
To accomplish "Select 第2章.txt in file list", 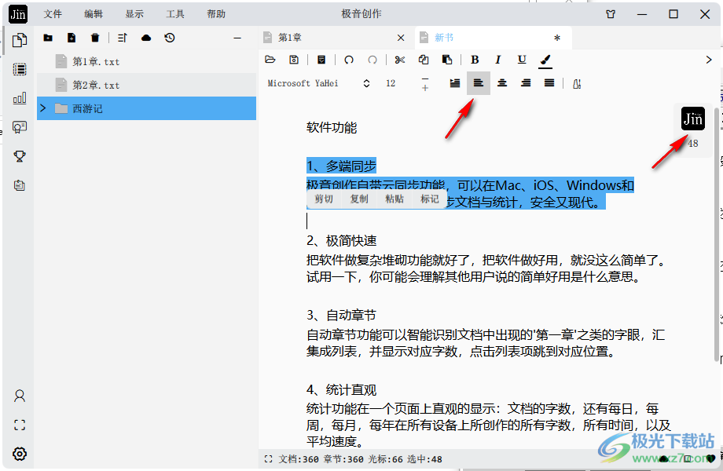I will [146, 85].
